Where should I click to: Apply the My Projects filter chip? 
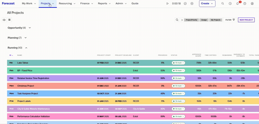pyautogui.click(x=216, y=20)
